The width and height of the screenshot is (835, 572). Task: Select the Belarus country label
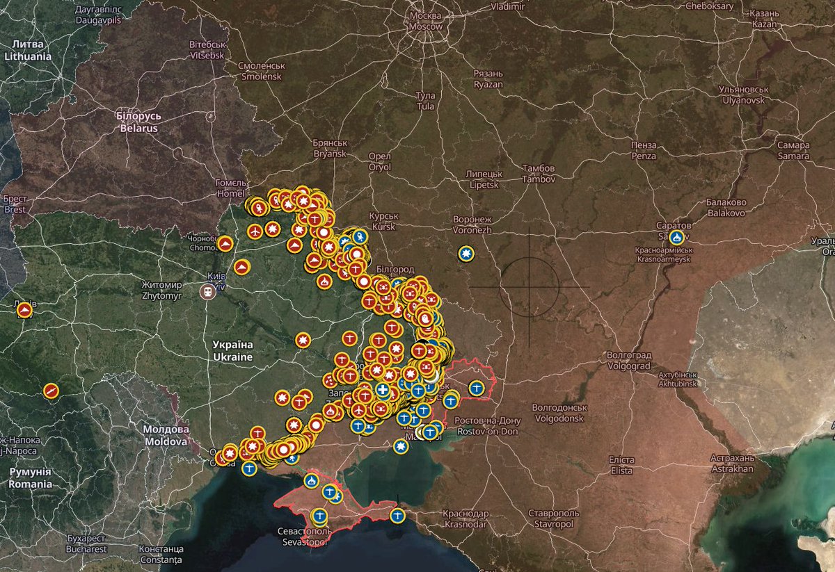[138, 122]
